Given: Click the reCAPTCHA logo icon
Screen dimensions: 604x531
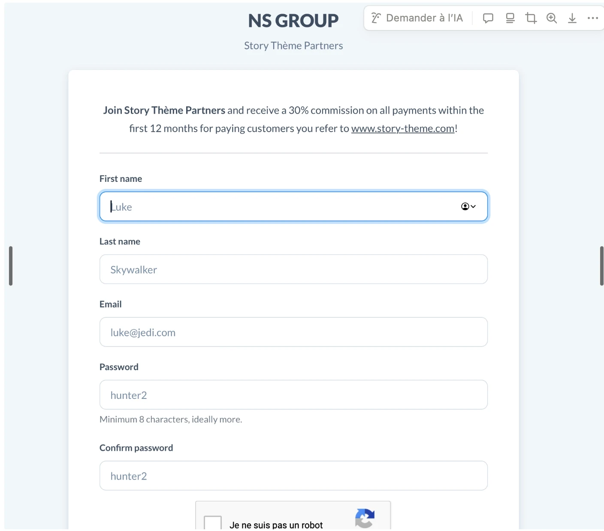Looking at the screenshot, I should tap(365, 518).
